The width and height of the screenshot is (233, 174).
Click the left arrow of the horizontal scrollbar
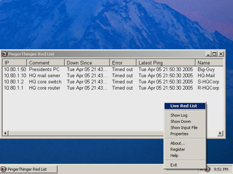click(5, 133)
